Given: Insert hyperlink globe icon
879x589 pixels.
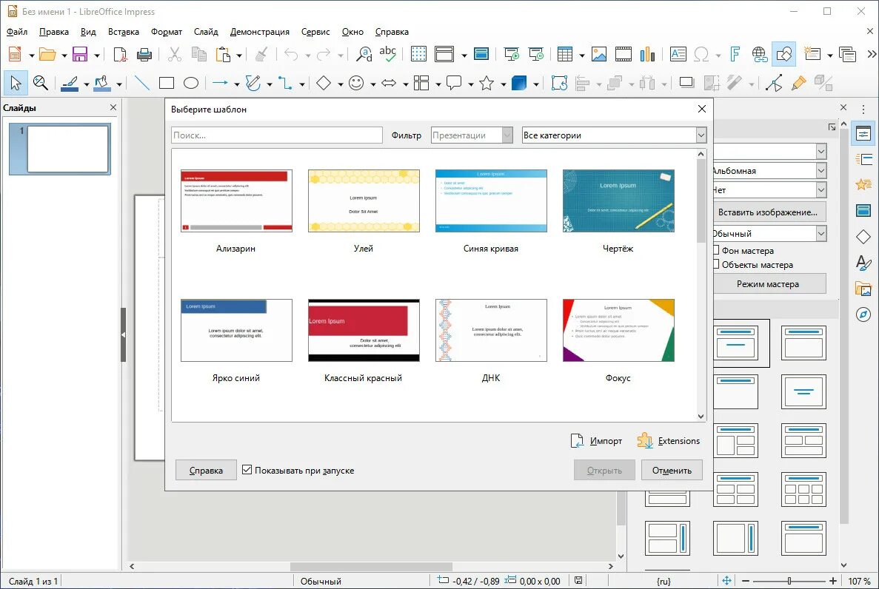Looking at the screenshot, I should (759, 54).
